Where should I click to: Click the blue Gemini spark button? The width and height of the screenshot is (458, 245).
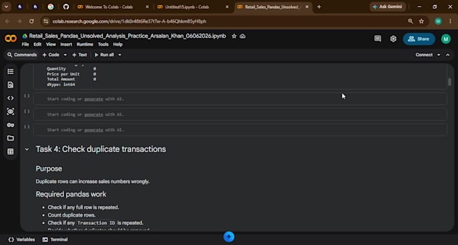pos(229,237)
